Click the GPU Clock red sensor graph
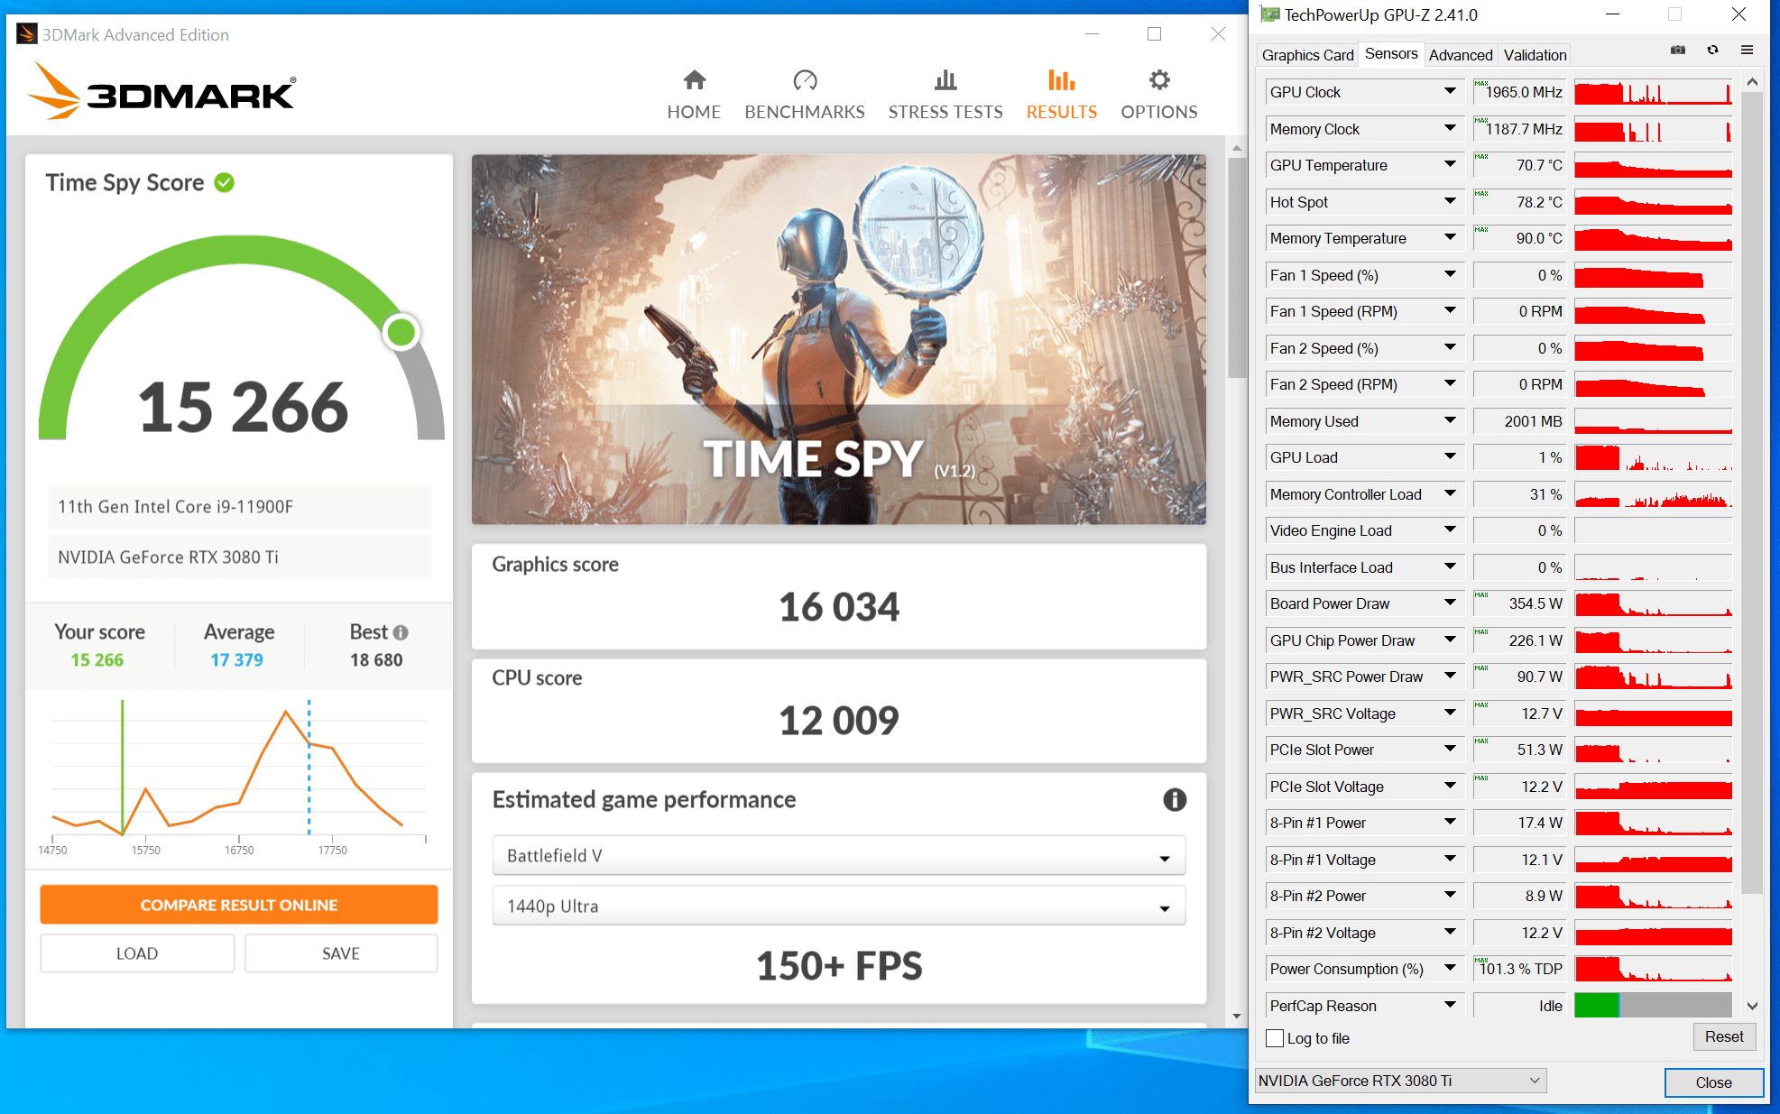 pos(1653,92)
